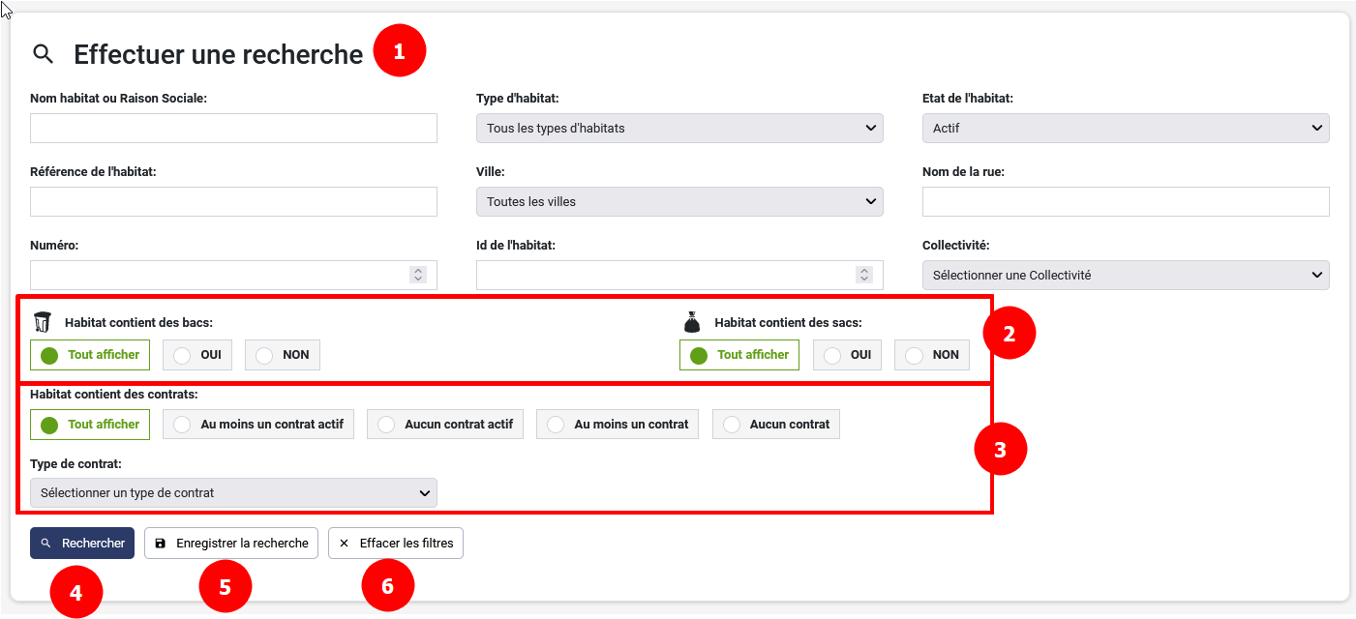The height and width of the screenshot is (619, 1356).
Task: Expand the Ville dropdown list
Action: 679,202
